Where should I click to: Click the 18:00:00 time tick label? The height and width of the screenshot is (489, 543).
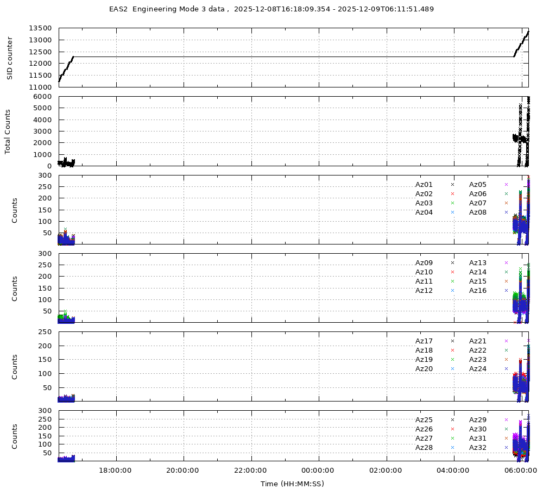[x=116, y=471]
